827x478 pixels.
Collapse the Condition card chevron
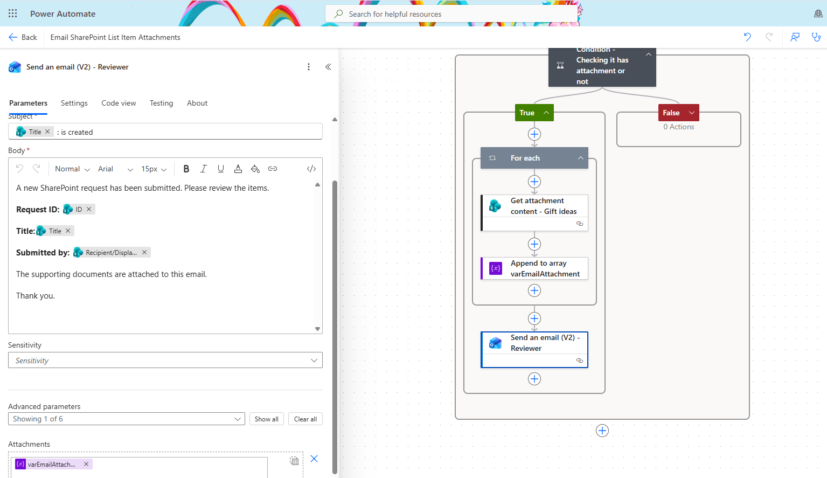point(649,54)
